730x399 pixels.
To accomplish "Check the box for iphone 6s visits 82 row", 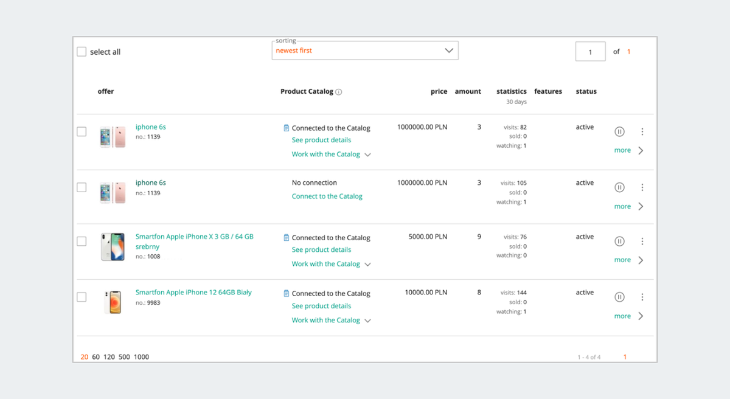I will click(82, 131).
